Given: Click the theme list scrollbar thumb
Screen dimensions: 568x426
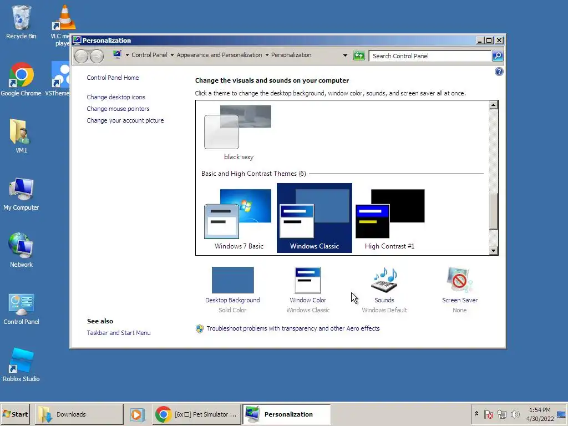Looking at the screenshot, I should (x=493, y=211).
